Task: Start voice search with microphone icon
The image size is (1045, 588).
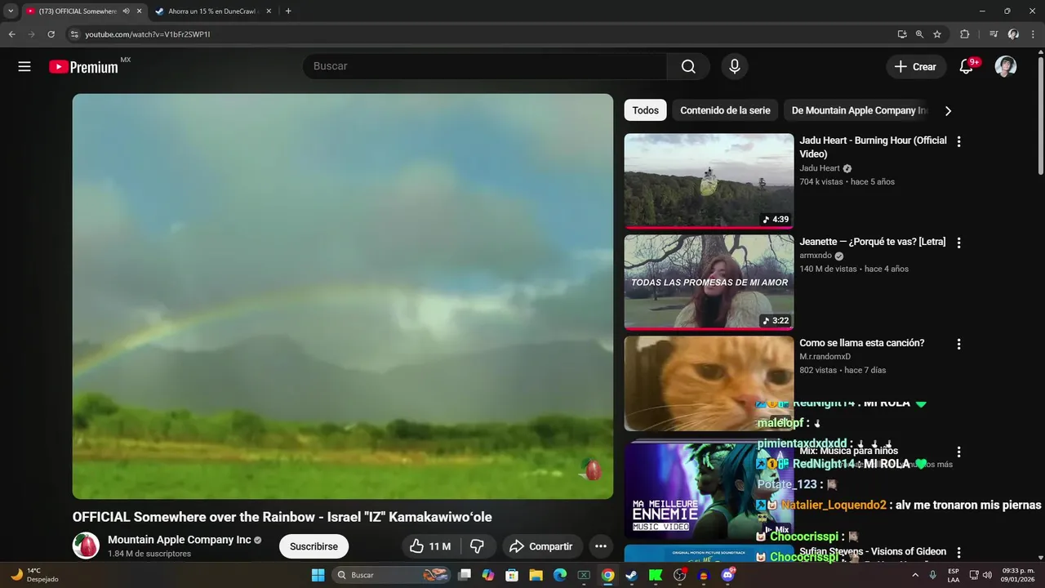Action: (734, 67)
